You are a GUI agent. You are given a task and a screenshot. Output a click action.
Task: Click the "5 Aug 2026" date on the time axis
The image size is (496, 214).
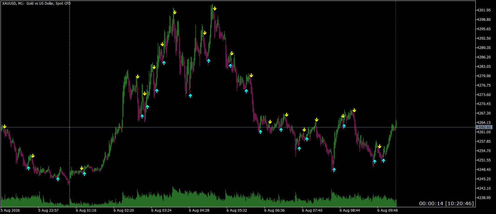coord(10,210)
